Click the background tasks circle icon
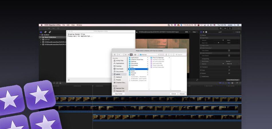Image resolution: width=272 pixels, height=129 pixels. (58, 28)
